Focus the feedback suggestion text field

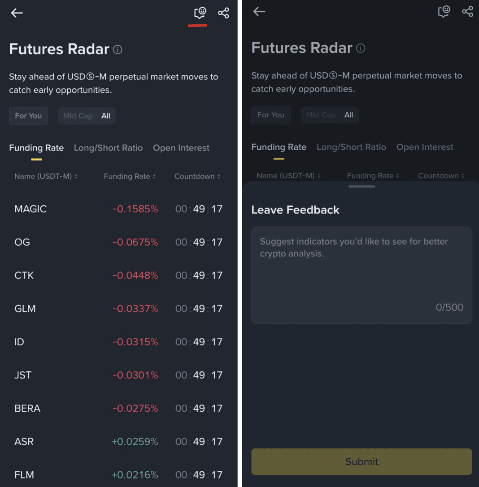pos(361,275)
